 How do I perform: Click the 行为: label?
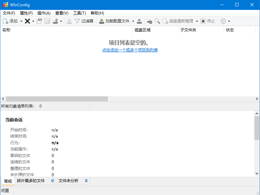pyautogui.click(x=15, y=143)
